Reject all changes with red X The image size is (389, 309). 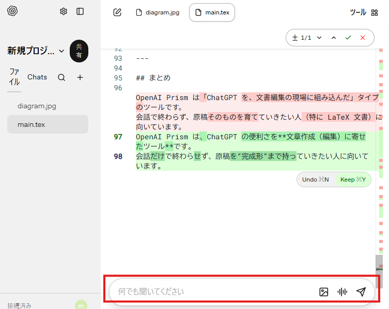click(363, 38)
